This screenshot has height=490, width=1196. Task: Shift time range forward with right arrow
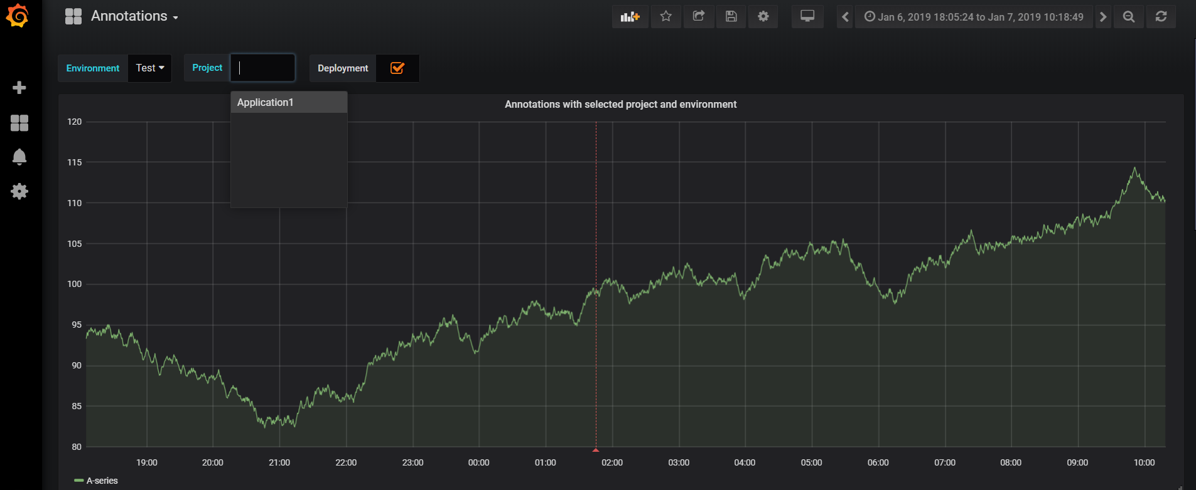click(1103, 17)
